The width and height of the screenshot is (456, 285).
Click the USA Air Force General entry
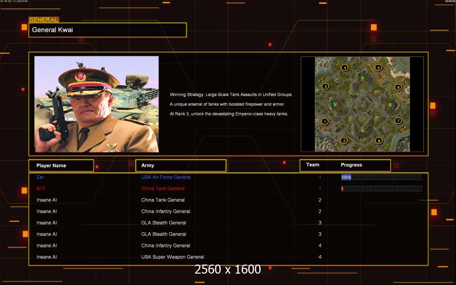point(166,177)
